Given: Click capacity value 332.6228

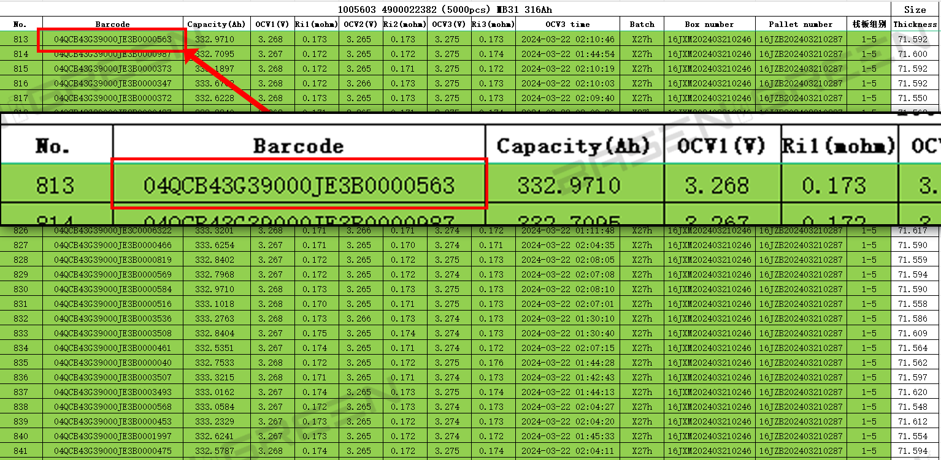Looking at the screenshot, I should 215,98.
